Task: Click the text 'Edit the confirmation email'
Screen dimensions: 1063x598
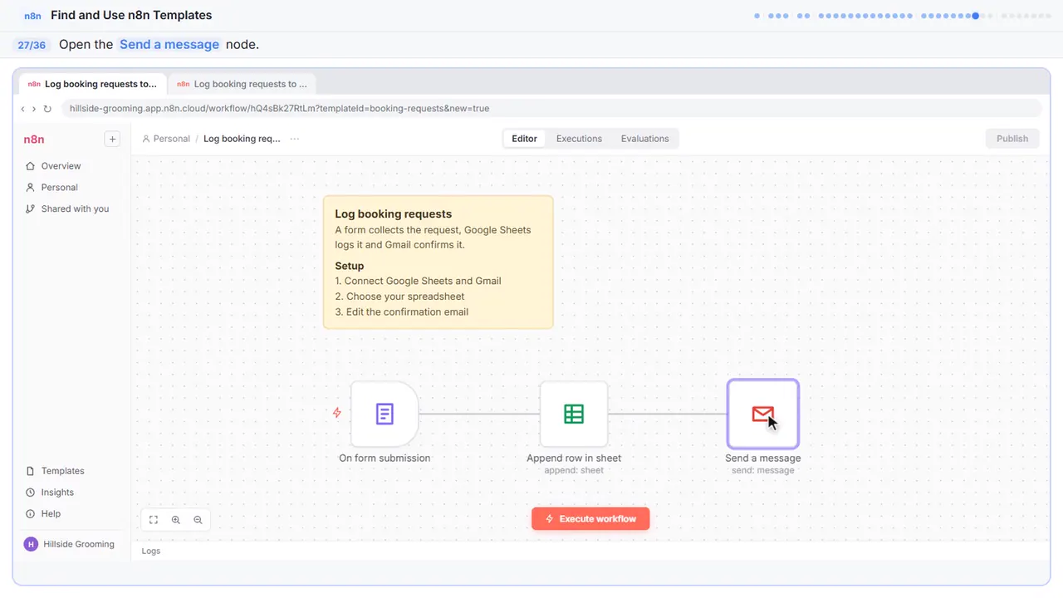Action: (406, 312)
